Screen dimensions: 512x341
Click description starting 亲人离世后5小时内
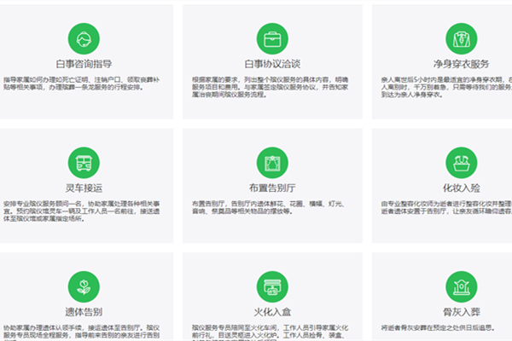(446, 87)
